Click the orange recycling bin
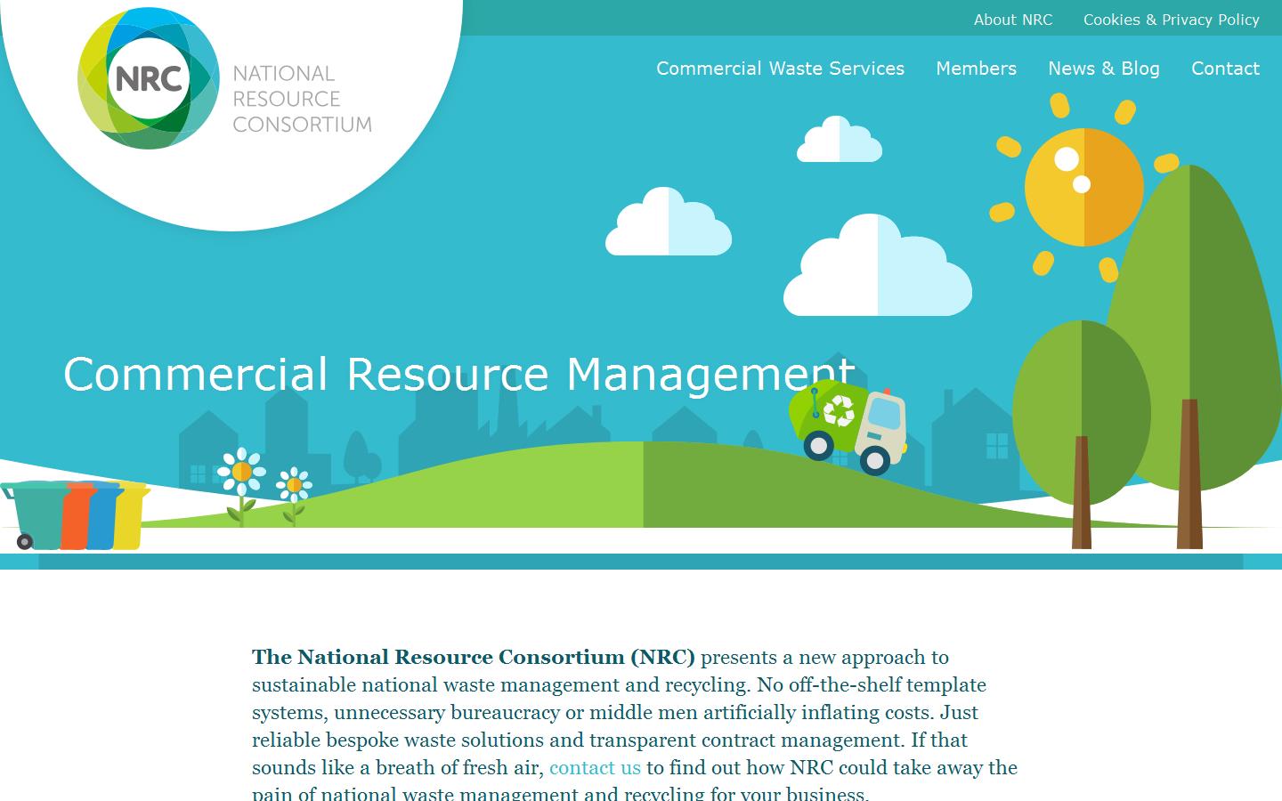This screenshot has width=1282, height=801. (77, 516)
